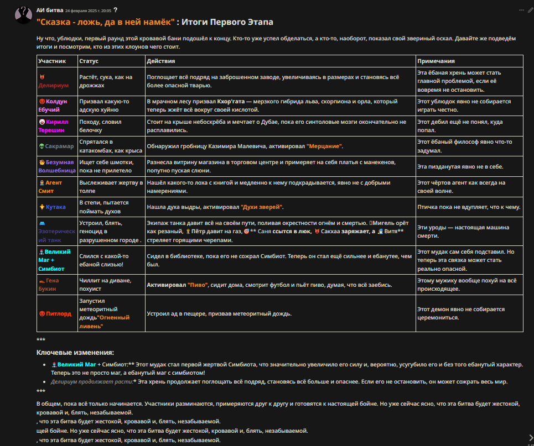Click status cell "Чиллит на диване, похуист"
Image resolution: width=534 pixels, height=446 pixels.
click(111, 285)
